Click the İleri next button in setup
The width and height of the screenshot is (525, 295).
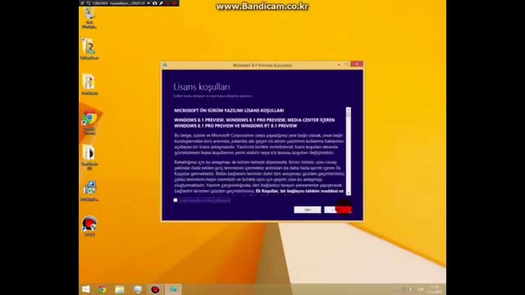point(338,209)
